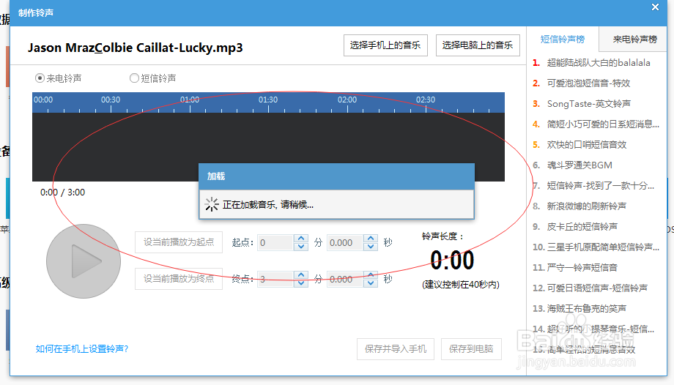
Task: Decrease start point minutes with down arrow
Action: click(x=301, y=247)
